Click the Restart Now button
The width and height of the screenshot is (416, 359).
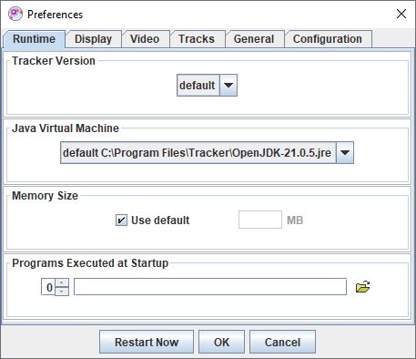147,342
